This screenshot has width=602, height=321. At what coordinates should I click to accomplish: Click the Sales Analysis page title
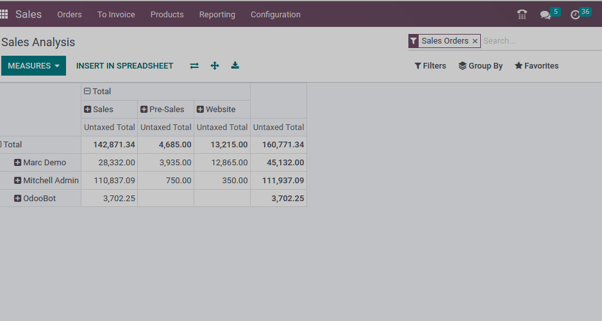click(x=38, y=42)
